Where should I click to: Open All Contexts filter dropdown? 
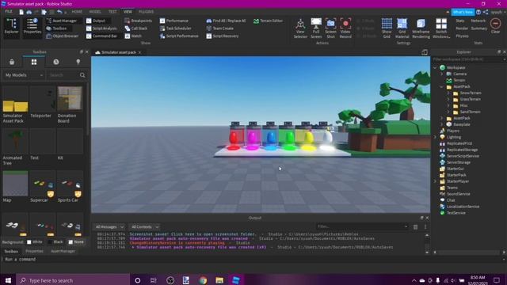145,227
